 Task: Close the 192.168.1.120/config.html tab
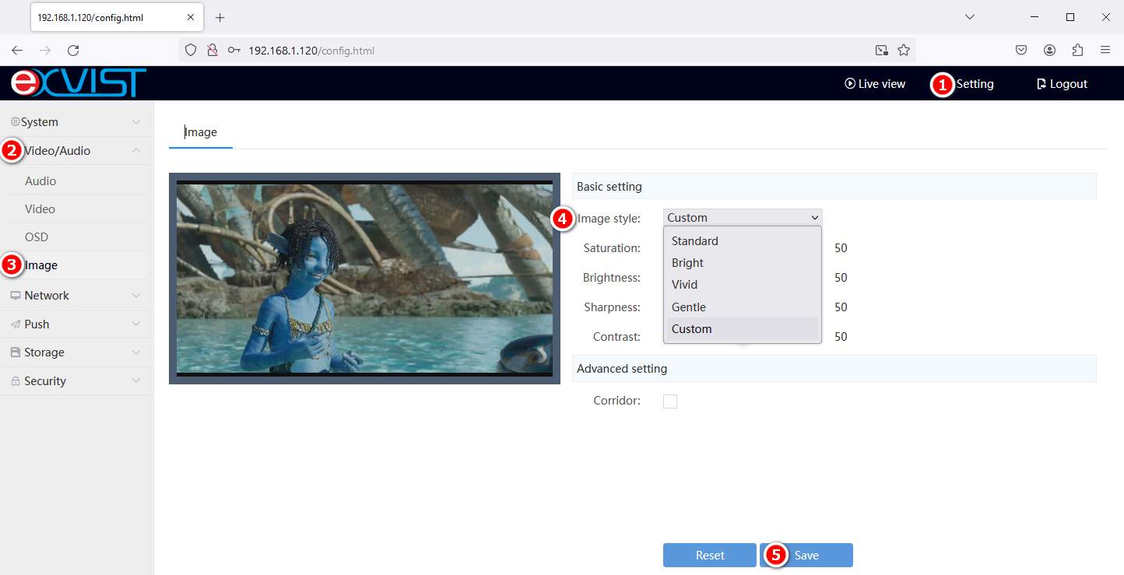pyautogui.click(x=191, y=17)
